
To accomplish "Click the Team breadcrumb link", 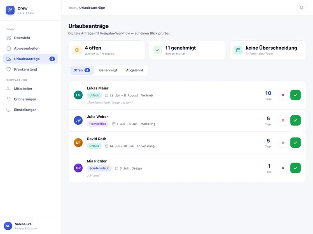I will coord(72,8).
